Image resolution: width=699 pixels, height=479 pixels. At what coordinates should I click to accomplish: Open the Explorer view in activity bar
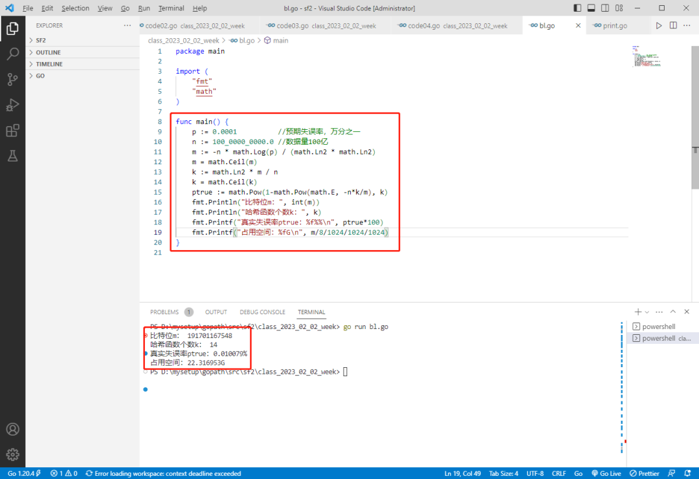(x=12, y=28)
